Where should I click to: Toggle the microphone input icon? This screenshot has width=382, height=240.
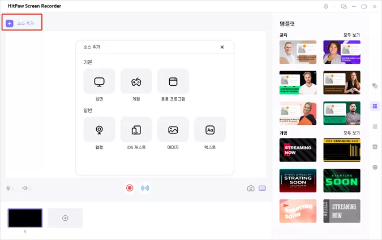click(9, 188)
